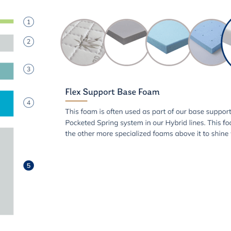Click the orange underline beneath heading

pos(76,101)
